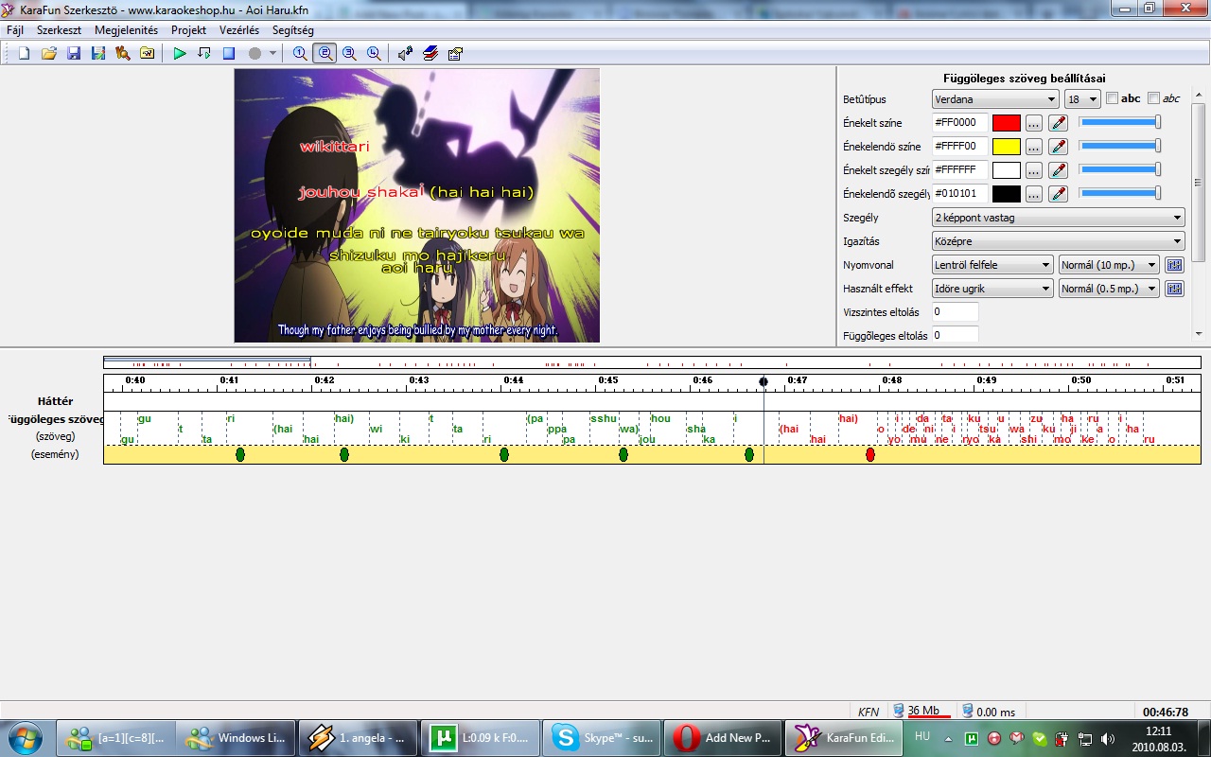Click ellipsis button next to #FFFFFF

coord(1034,170)
